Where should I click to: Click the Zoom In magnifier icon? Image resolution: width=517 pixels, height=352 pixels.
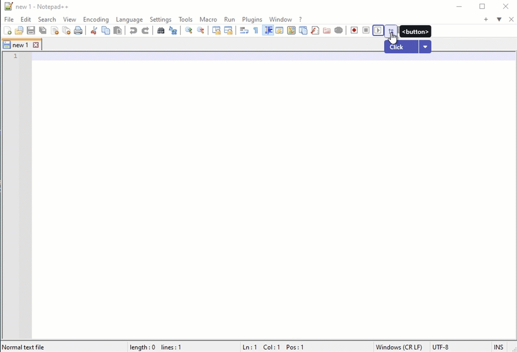point(189,31)
